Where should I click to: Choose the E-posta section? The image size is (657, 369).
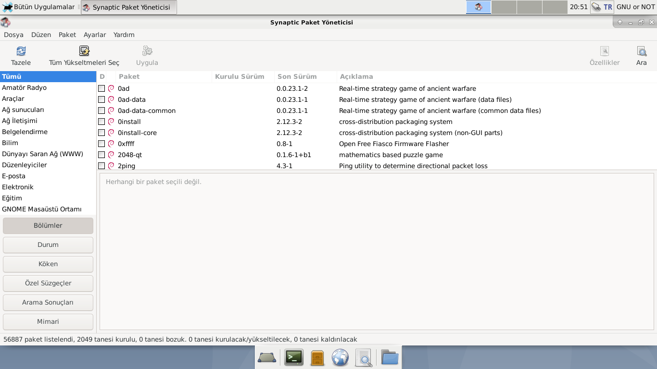pos(48,176)
